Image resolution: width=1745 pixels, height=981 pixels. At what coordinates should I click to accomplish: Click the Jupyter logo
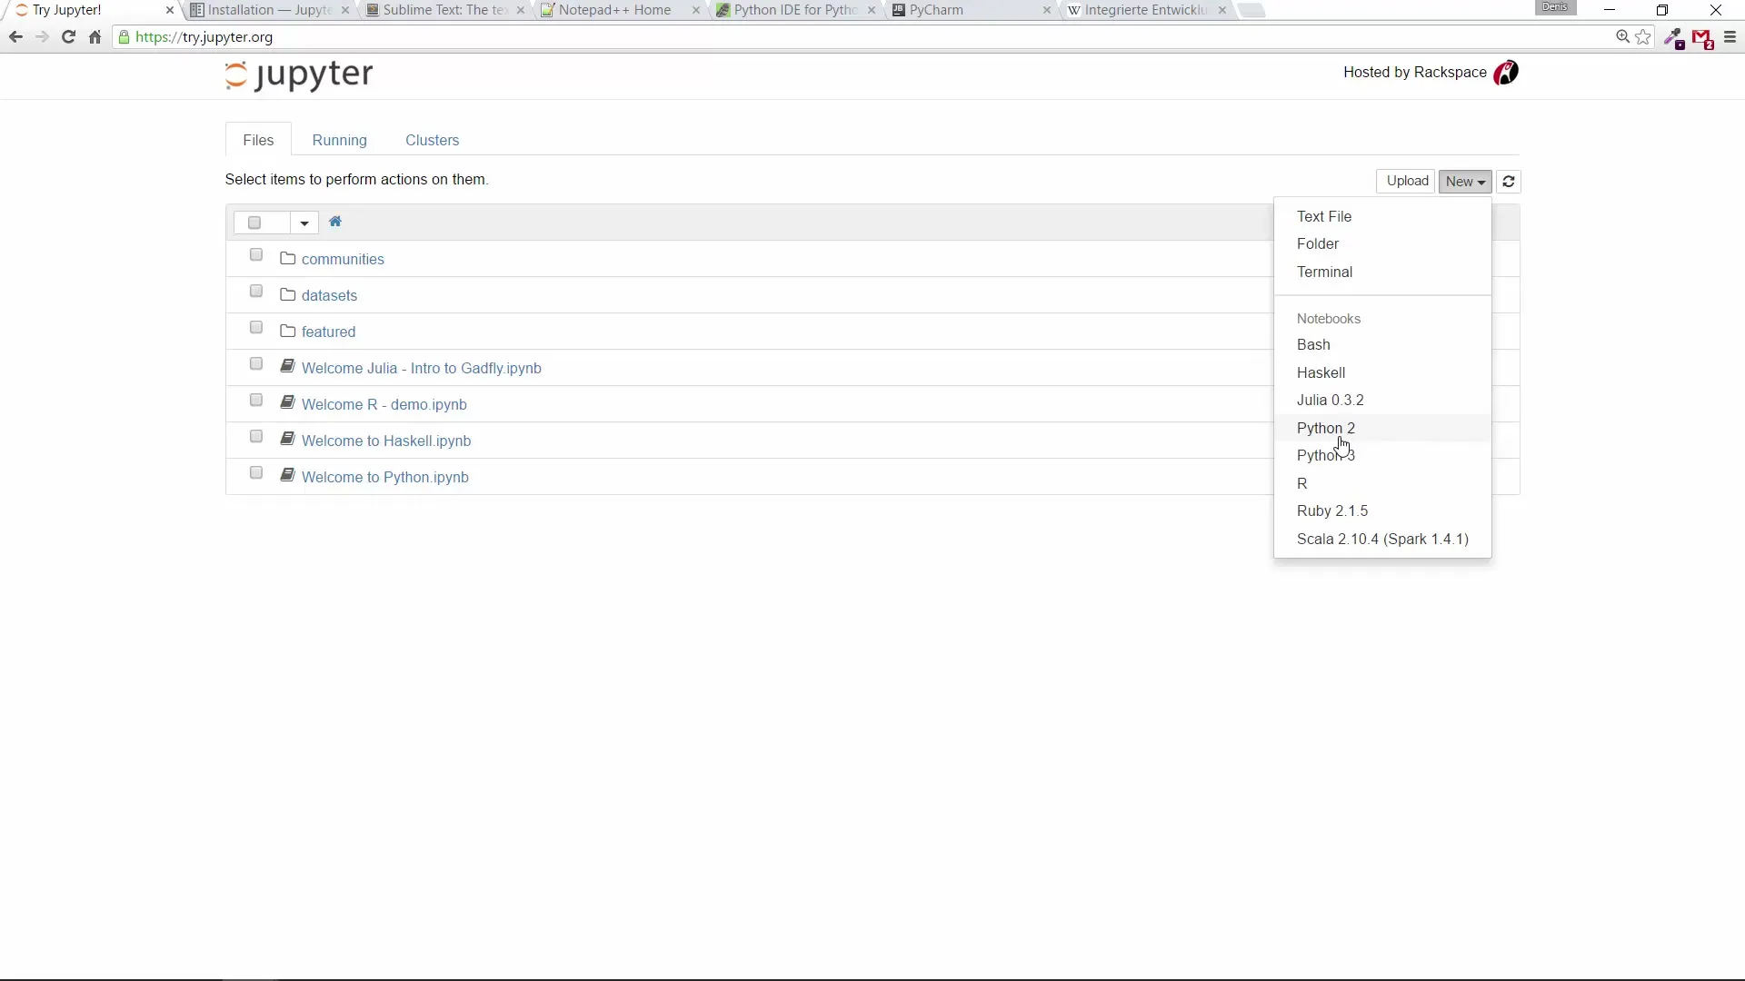(x=299, y=75)
